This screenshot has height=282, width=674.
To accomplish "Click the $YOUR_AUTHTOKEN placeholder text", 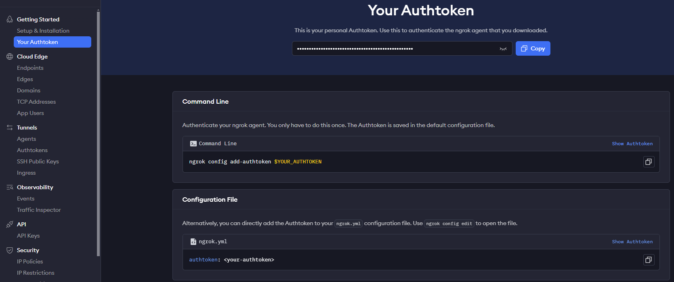I will tap(298, 162).
